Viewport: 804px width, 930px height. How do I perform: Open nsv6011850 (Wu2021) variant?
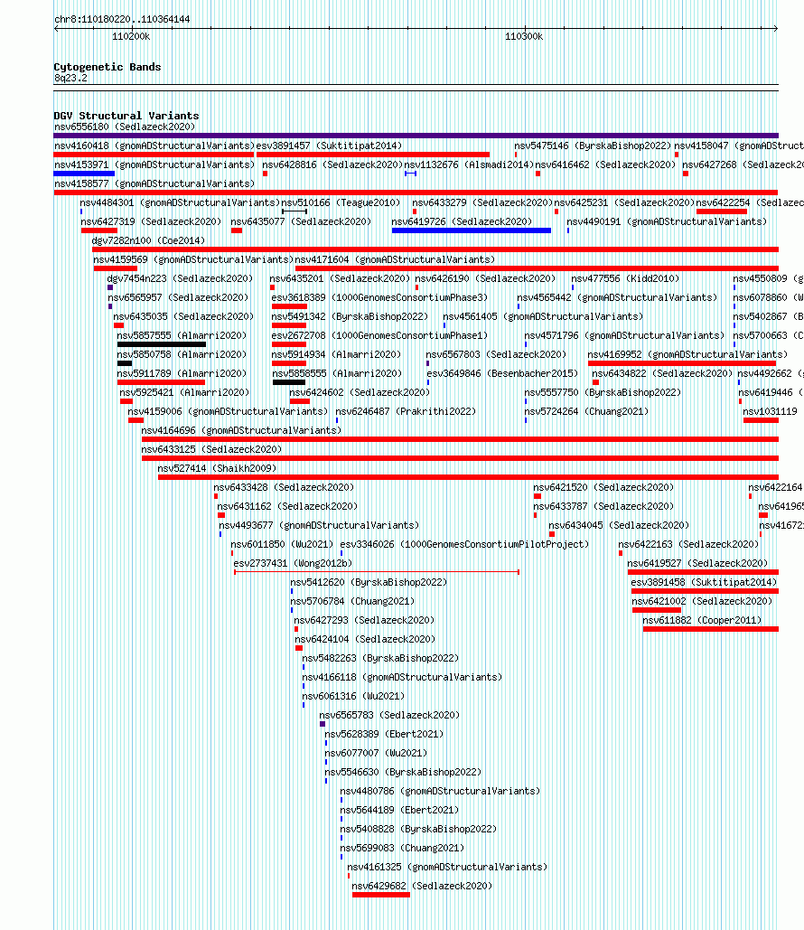click(282, 544)
